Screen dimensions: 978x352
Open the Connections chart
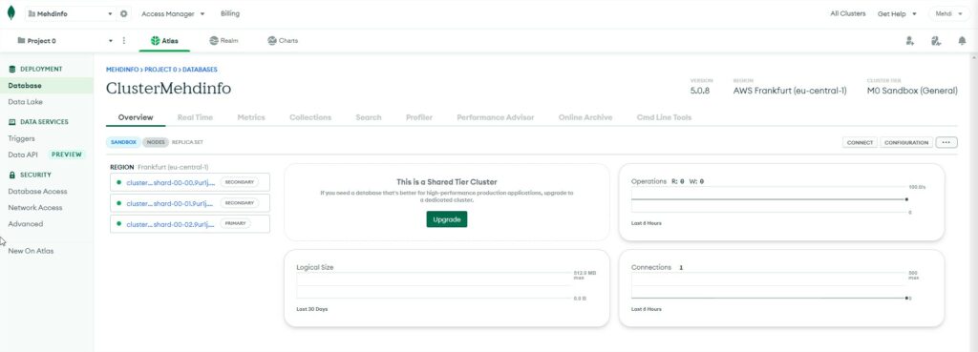(x=781, y=288)
